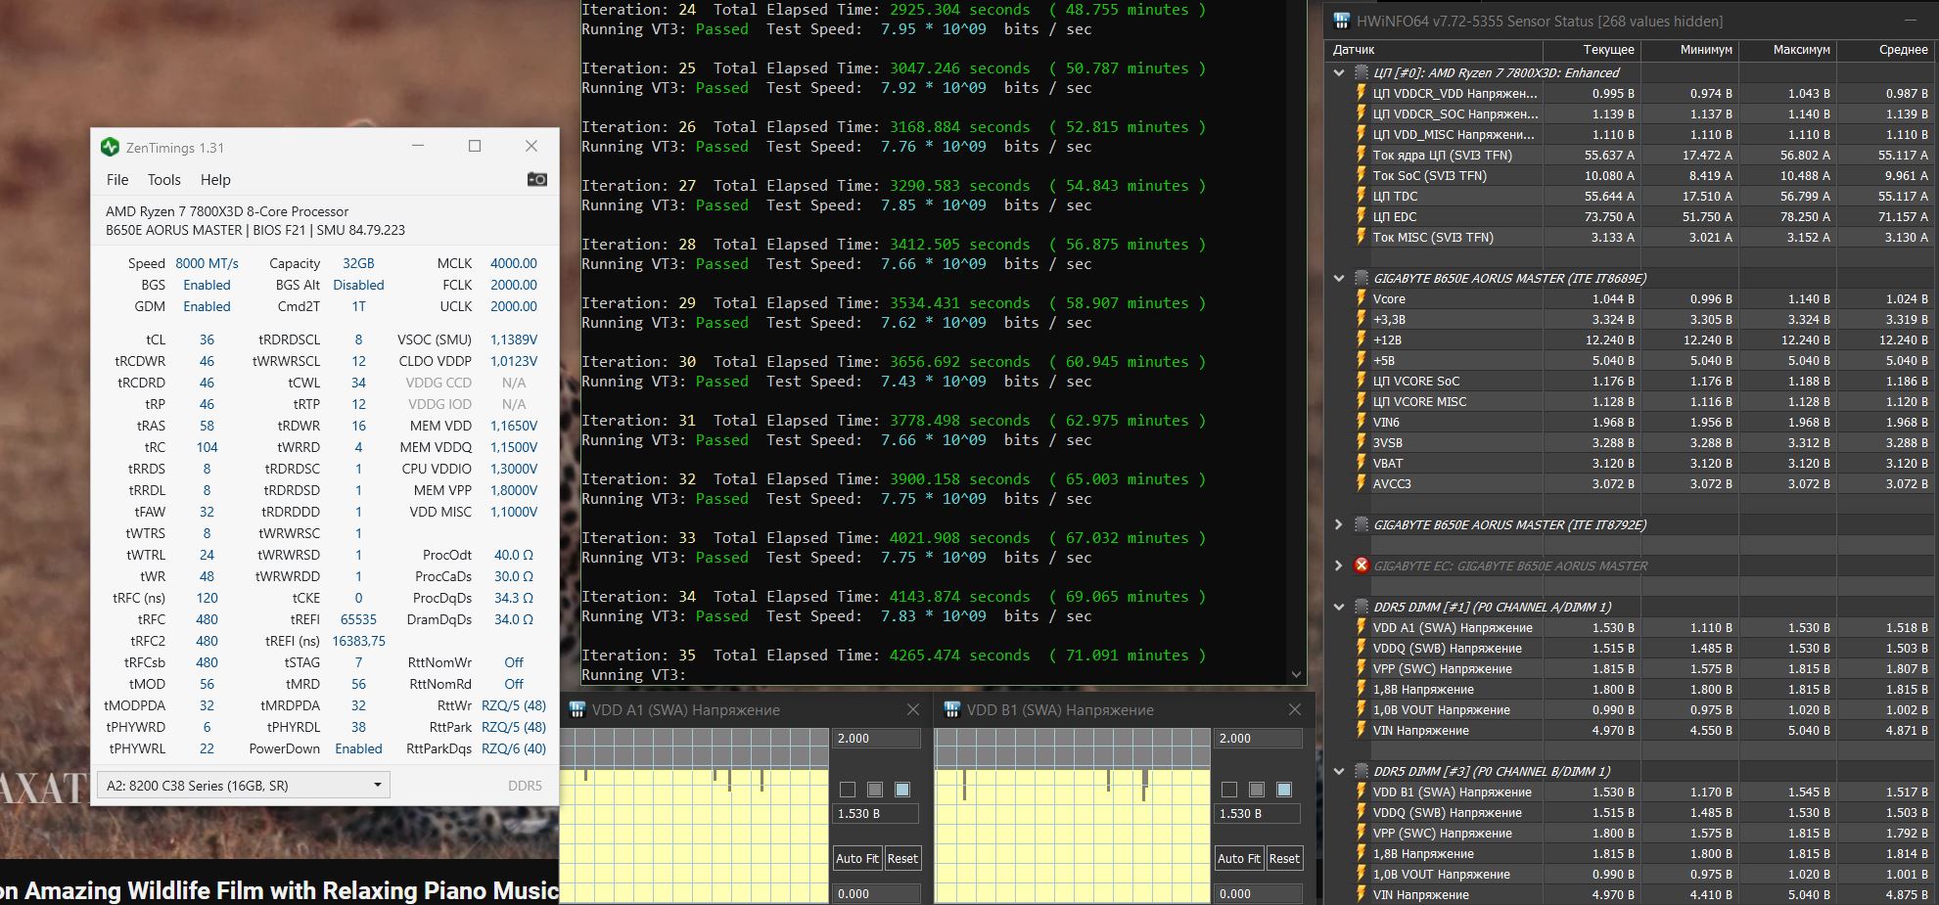1939x905 pixels.
Task: Click the lightning icon on the 3VSB row
Action: pos(1361,442)
